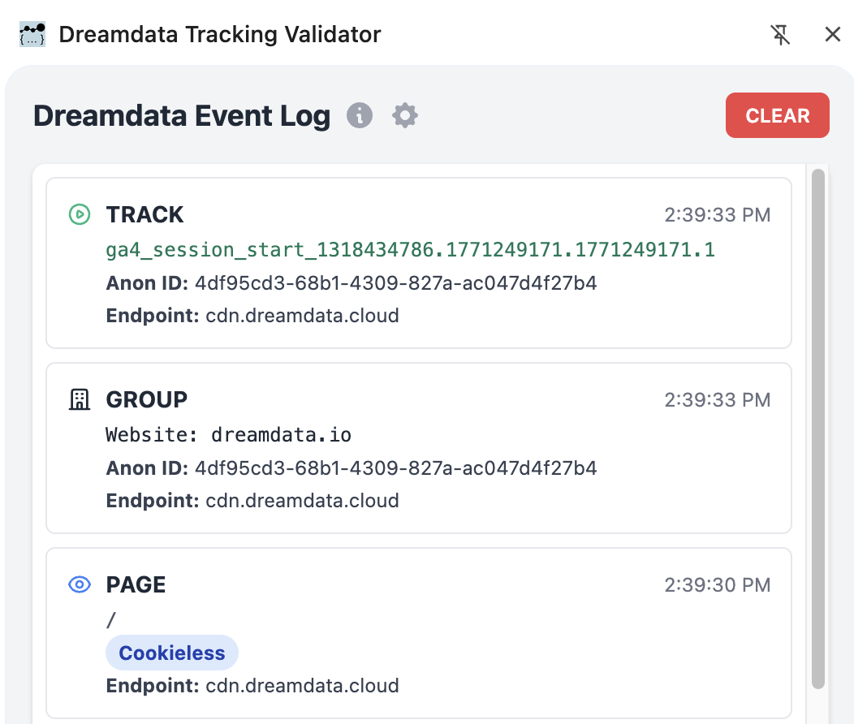Image resolution: width=854 pixels, height=724 pixels.
Task: Expand the TRACK event entry label
Action: pyautogui.click(x=144, y=214)
